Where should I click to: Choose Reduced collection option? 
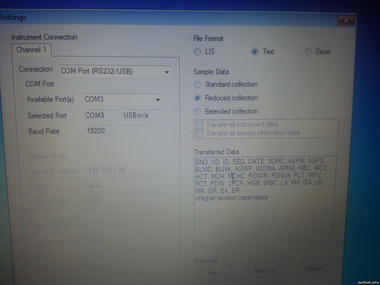(x=197, y=98)
